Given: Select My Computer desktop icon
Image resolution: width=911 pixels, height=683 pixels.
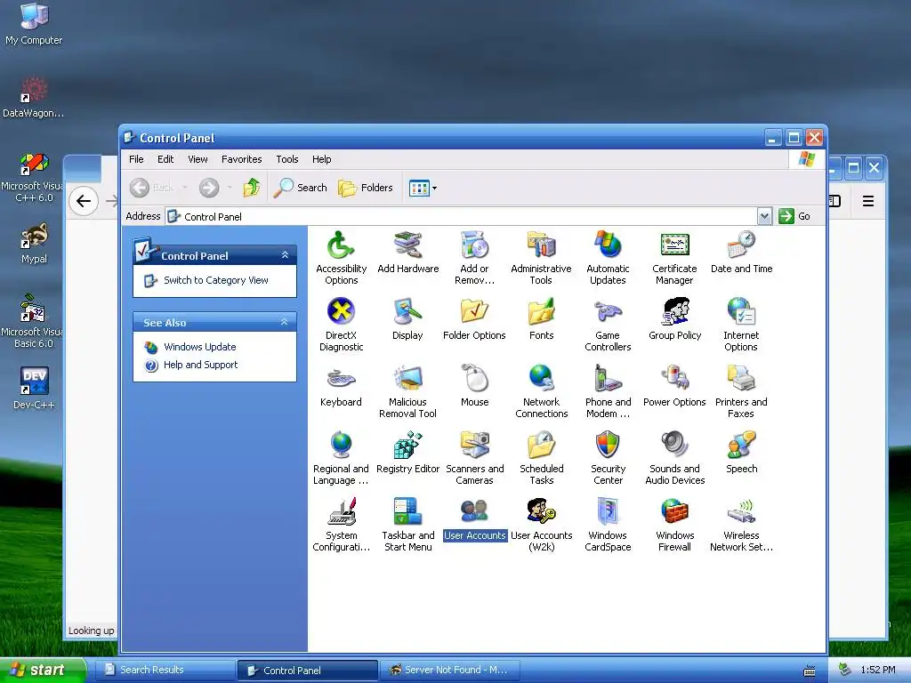Looking at the screenshot, I should [34, 24].
